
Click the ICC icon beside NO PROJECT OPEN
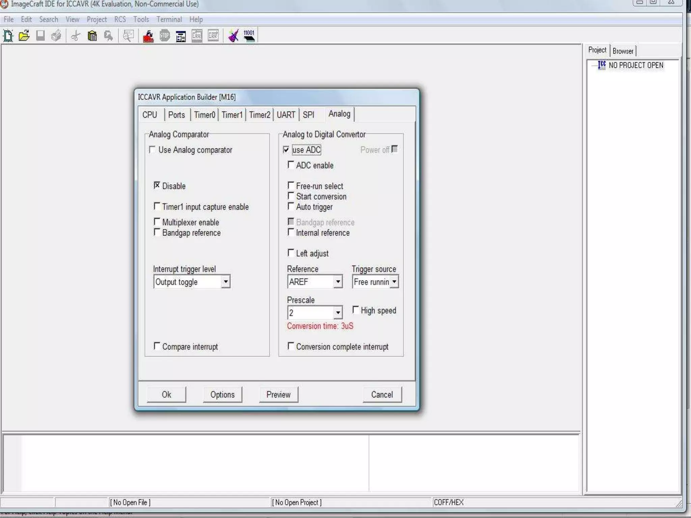[x=602, y=65]
